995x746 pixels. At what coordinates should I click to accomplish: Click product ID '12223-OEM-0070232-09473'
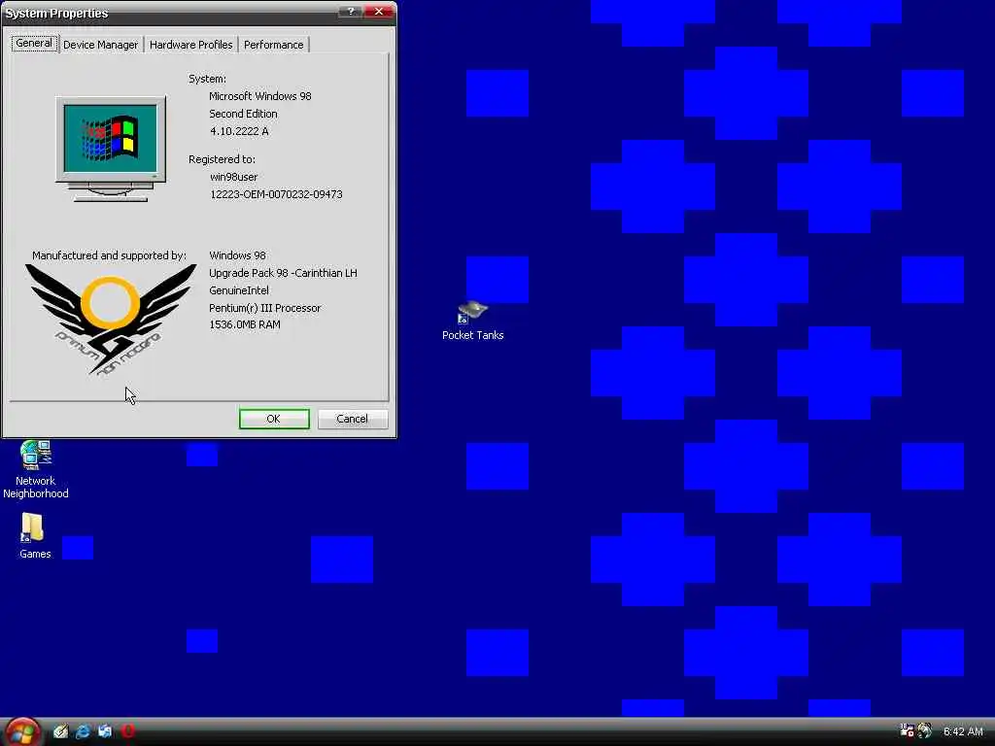pyautogui.click(x=276, y=194)
